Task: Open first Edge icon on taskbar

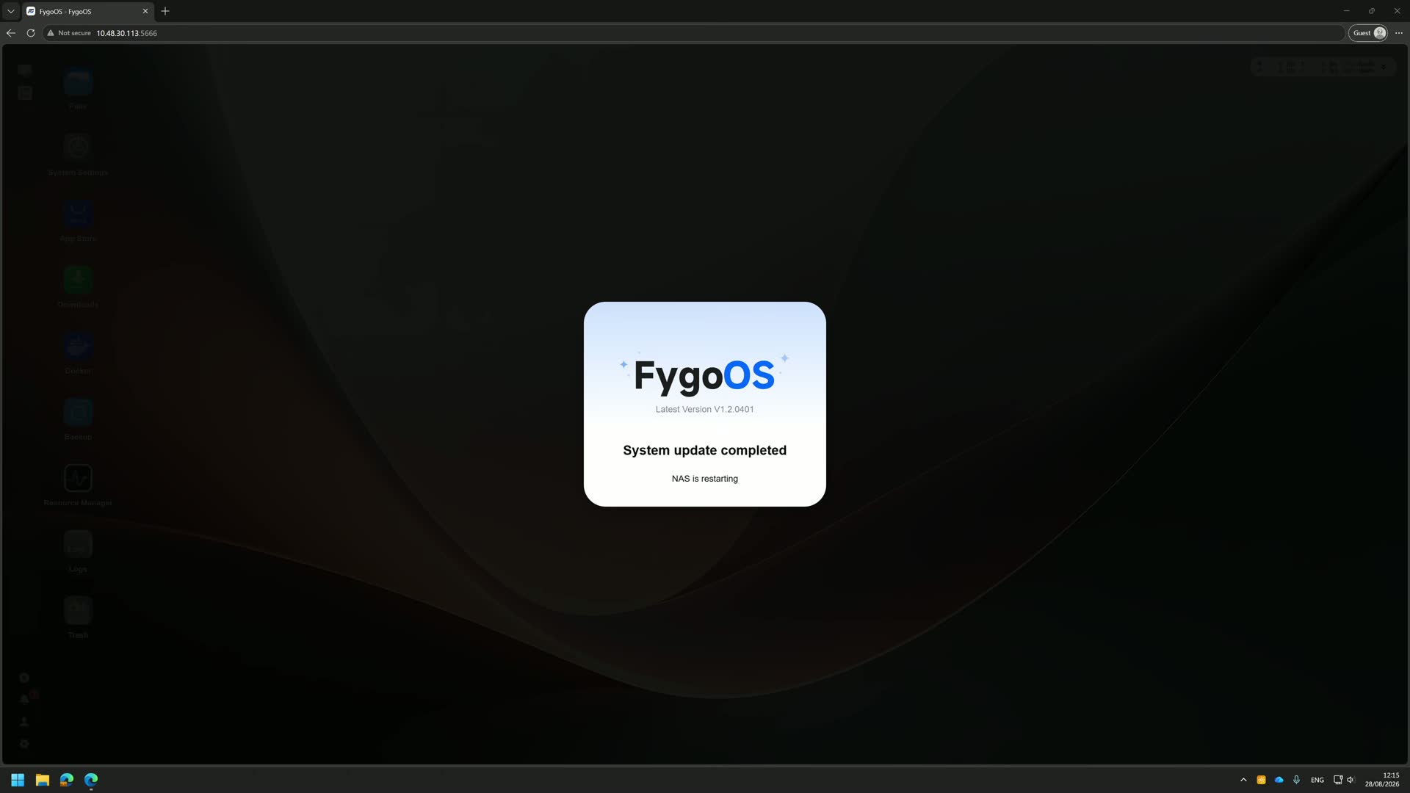Action: coord(67,780)
